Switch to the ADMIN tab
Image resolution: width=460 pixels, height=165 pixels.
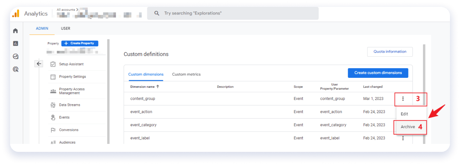click(42, 28)
